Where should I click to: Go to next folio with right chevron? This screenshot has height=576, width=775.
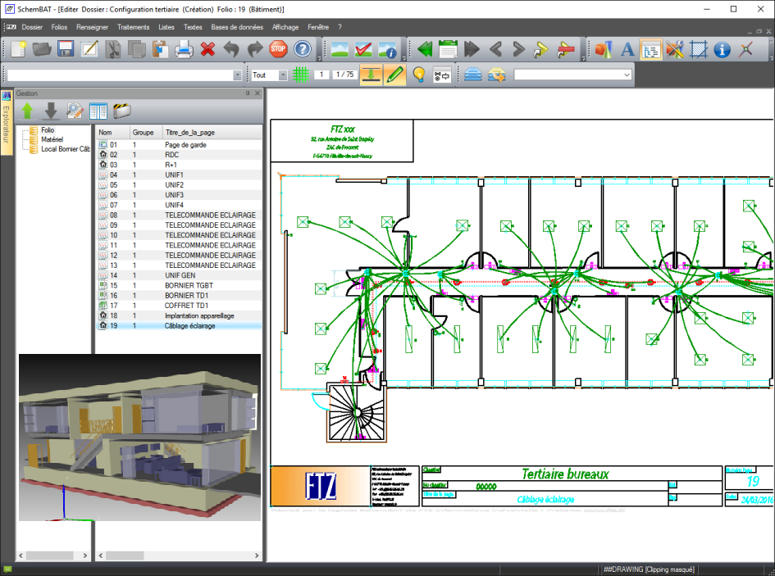[x=518, y=49]
